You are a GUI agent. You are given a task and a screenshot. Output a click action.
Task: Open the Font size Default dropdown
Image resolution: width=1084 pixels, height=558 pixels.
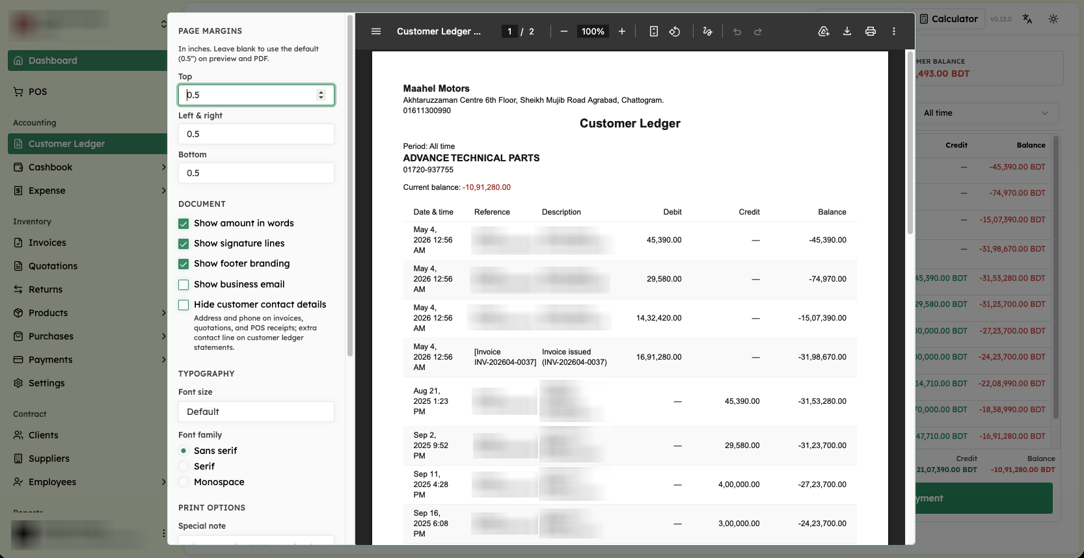[x=256, y=412]
